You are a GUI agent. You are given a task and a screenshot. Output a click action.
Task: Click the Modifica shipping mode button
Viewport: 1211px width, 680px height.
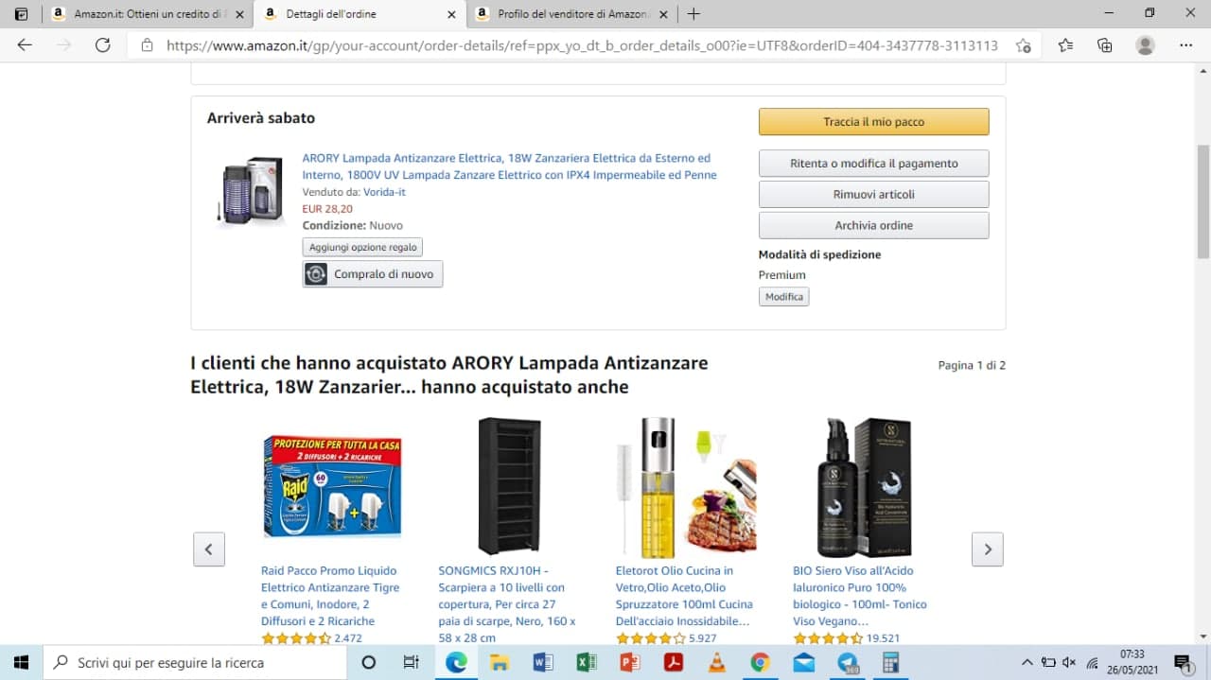coord(784,297)
